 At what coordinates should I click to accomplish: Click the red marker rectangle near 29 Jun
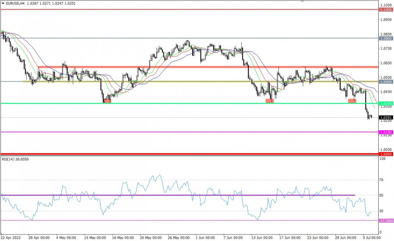click(x=352, y=101)
